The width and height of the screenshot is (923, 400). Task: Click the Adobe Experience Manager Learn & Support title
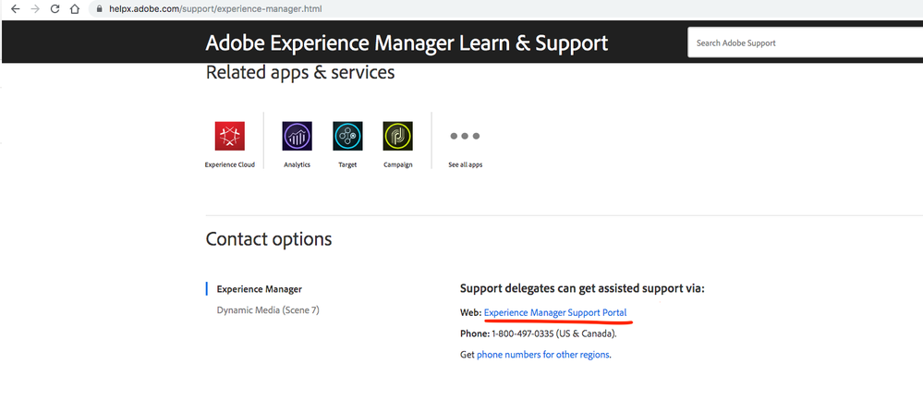coord(407,42)
